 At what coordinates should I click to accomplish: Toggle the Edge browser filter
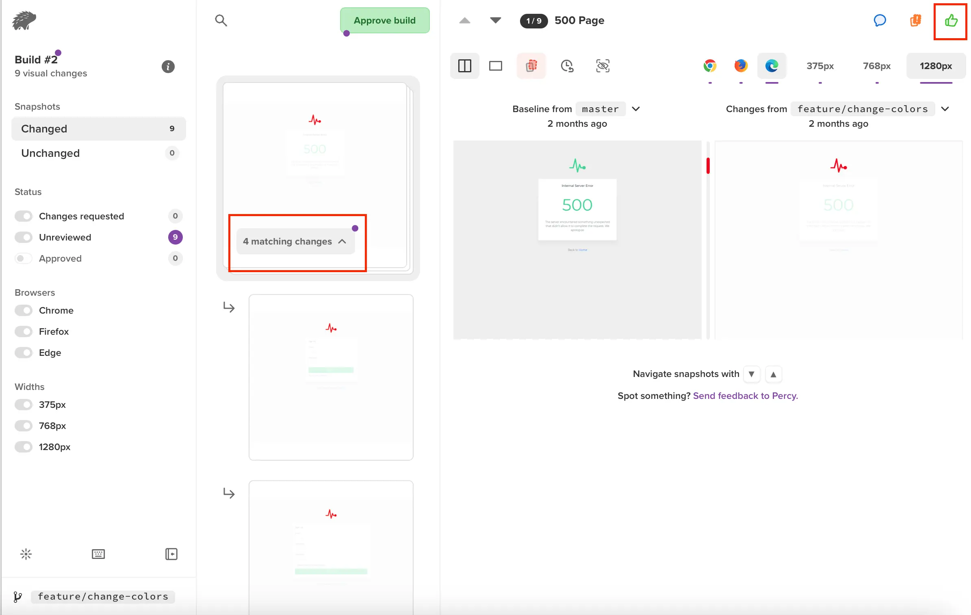point(24,353)
